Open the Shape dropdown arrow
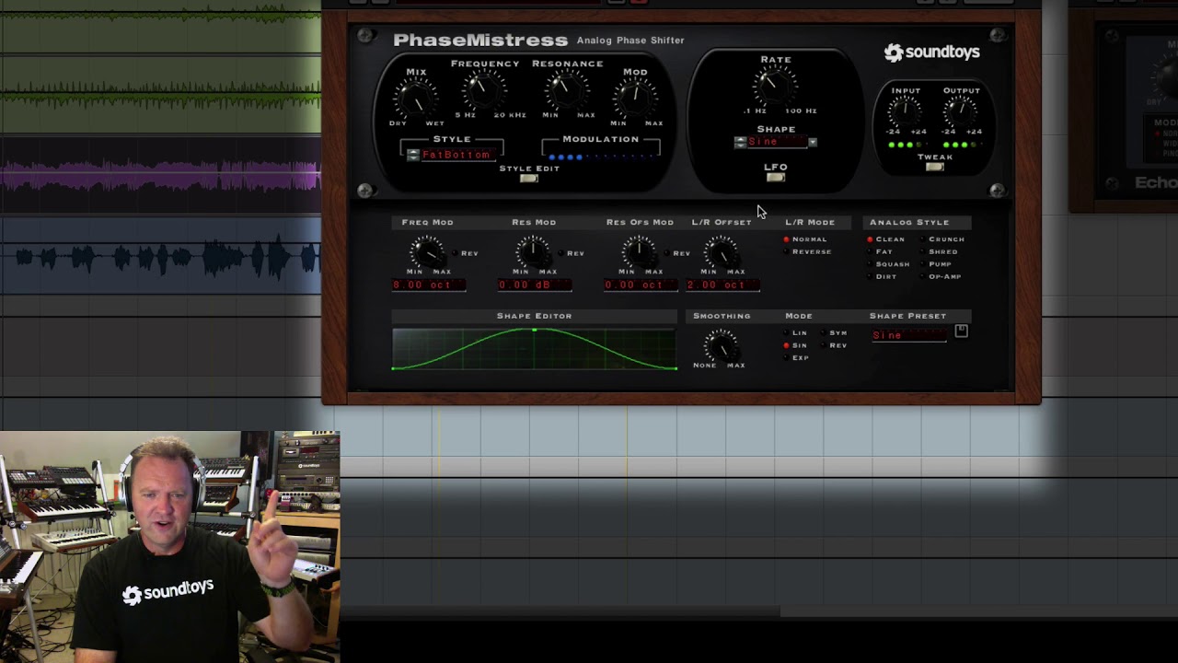The image size is (1178, 663). [x=812, y=142]
